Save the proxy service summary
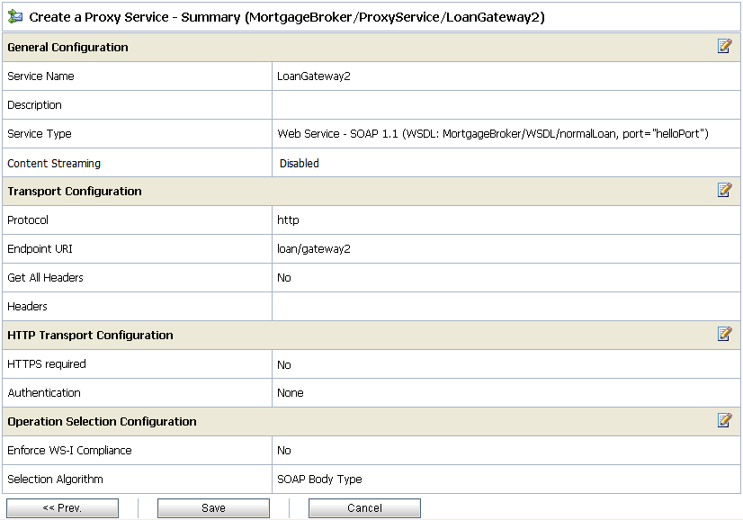 213,508
